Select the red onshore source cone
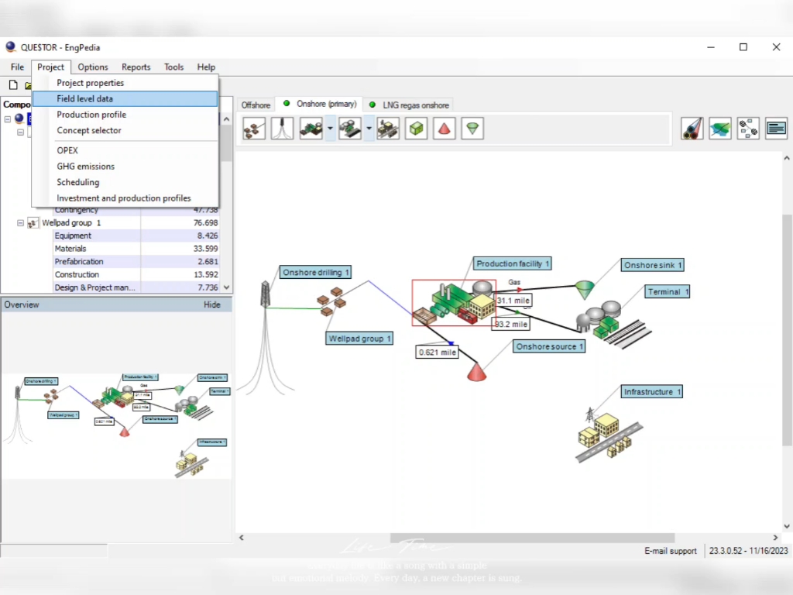Image resolution: width=793 pixels, height=595 pixels. (x=476, y=372)
